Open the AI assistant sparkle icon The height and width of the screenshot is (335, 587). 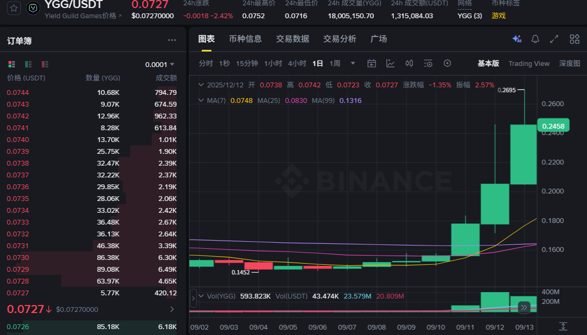(517, 39)
